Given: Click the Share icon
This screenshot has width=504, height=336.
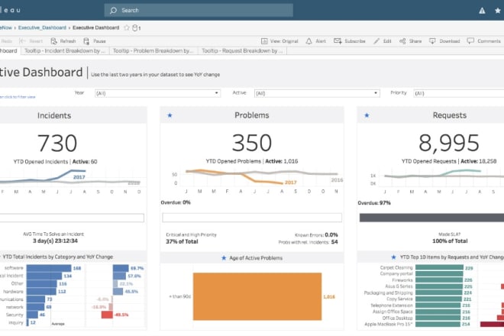Looking at the screenshot, I should click(402, 40).
